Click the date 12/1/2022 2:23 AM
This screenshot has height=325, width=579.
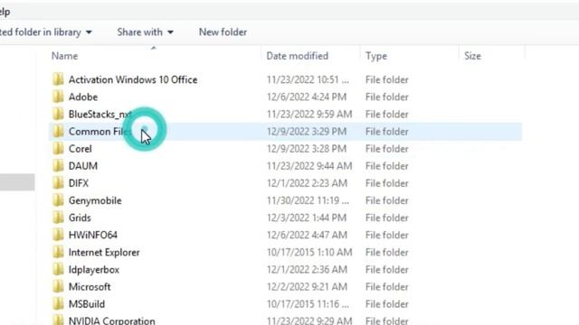pos(307,183)
